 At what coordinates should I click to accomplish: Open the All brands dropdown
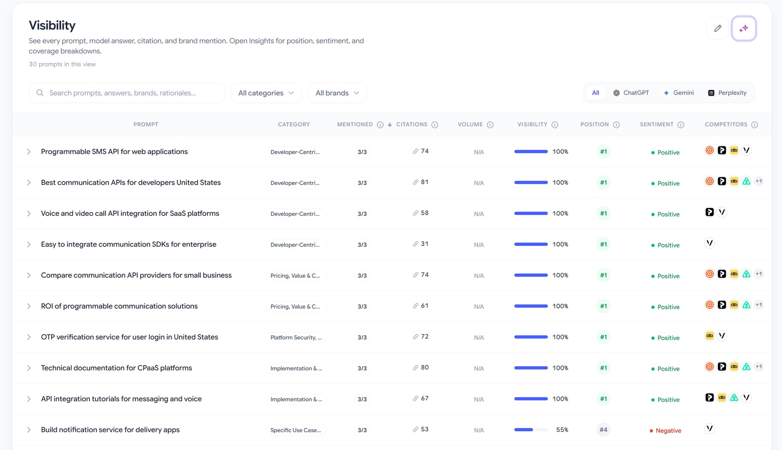coord(337,93)
